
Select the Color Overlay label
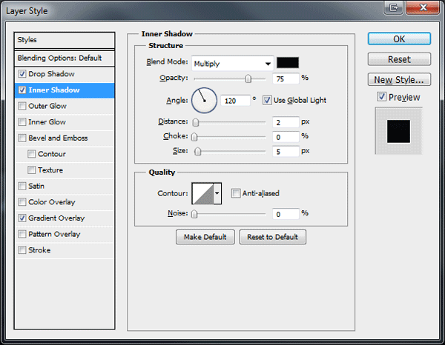52,202
